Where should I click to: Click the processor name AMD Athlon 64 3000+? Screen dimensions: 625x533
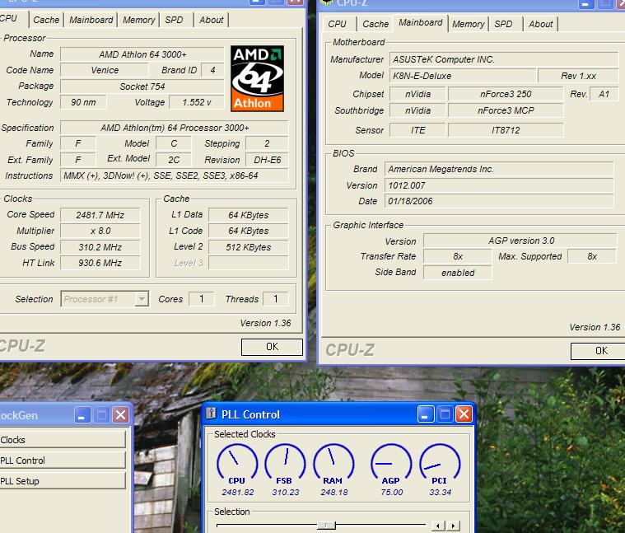(x=142, y=54)
